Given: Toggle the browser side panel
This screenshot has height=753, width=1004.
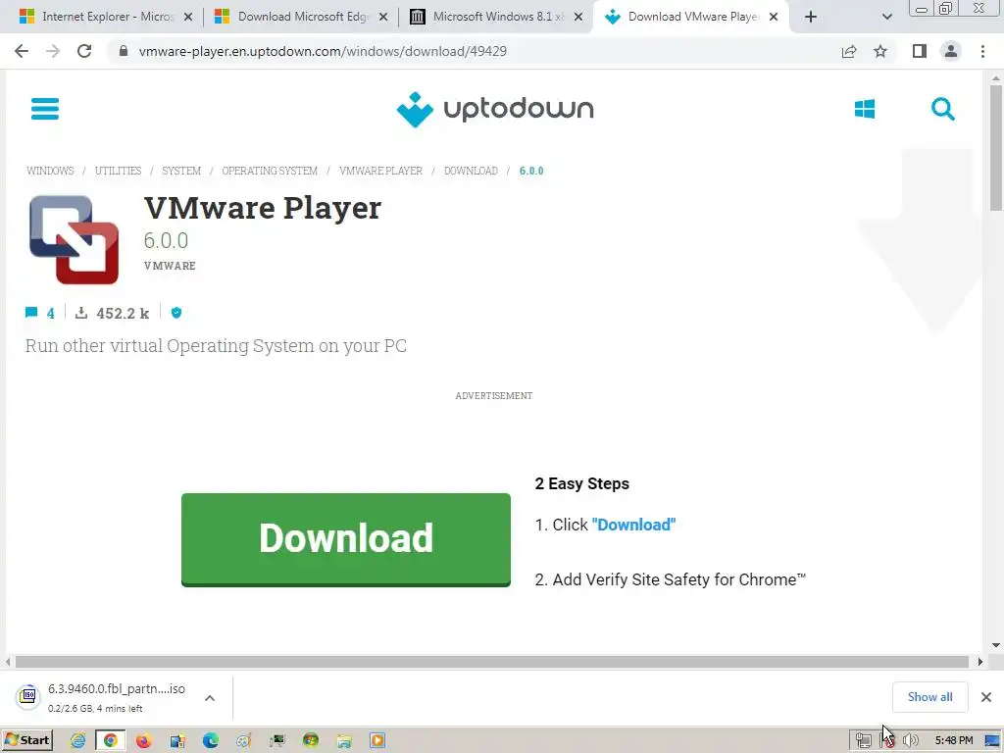Looking at the screenshot, I should click(920, 51).
